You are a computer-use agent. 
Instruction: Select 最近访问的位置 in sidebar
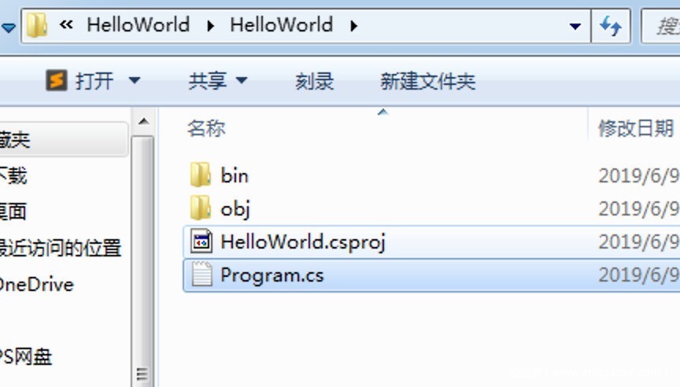(61, 249)
